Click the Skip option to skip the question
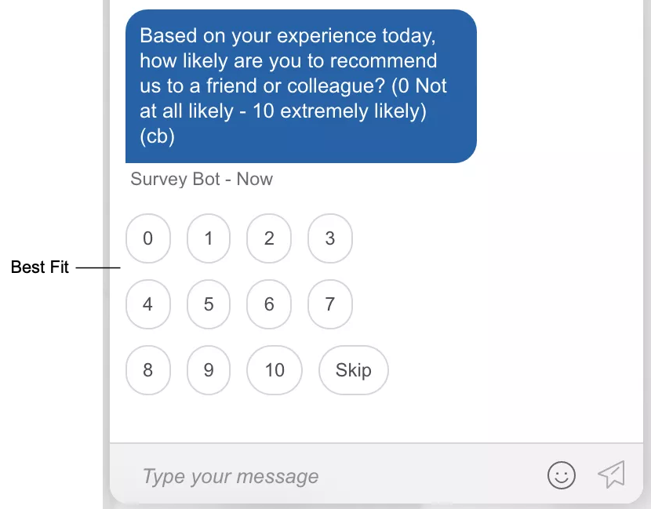Screen dimensions: 651x509 pyautogui.click(x=353, y=370)
